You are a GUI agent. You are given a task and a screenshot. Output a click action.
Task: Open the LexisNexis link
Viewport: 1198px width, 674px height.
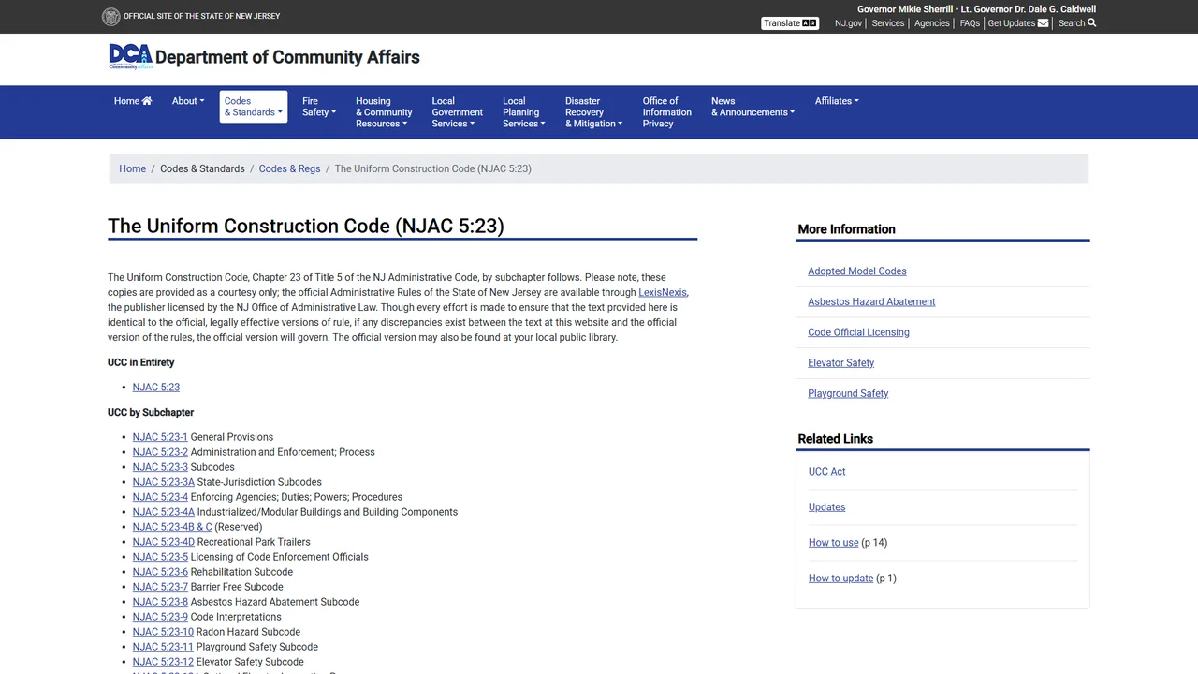pyautogui.click(x=663, y=293)
